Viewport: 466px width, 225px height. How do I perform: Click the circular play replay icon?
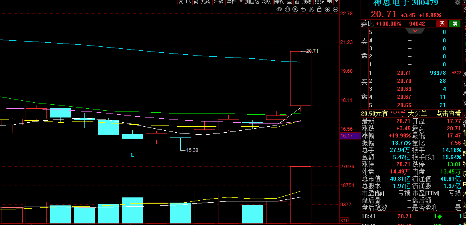pos(295,10)
